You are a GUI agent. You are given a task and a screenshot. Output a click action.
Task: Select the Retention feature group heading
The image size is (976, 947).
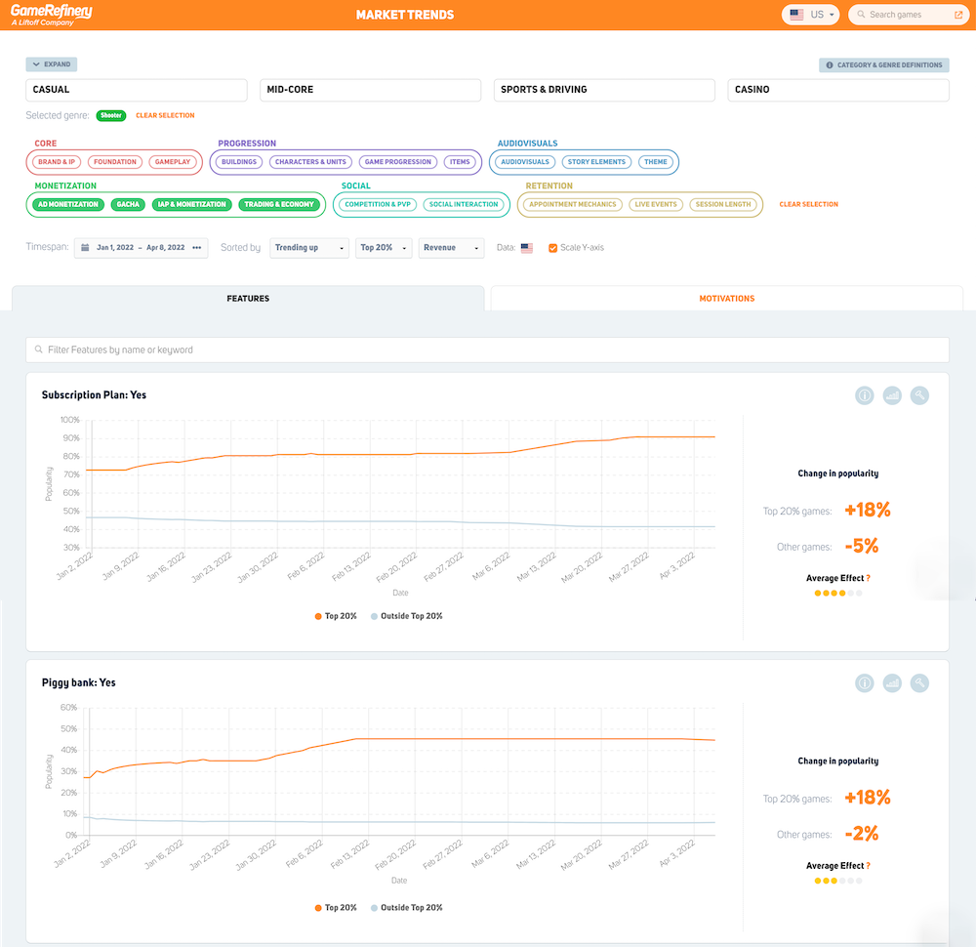(x=549, y=185)
